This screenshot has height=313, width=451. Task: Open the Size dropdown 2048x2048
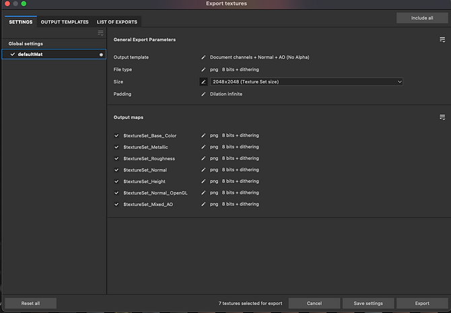[306, 82]
